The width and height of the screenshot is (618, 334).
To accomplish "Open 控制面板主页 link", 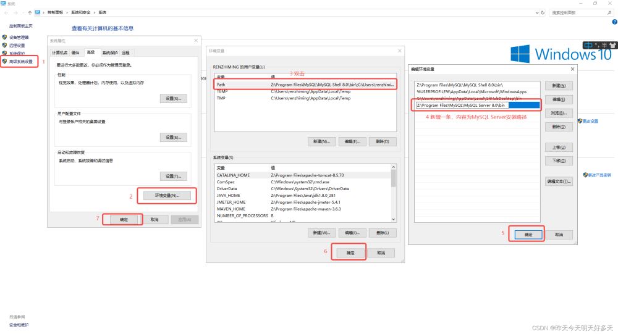I will (x=20, y=25).
